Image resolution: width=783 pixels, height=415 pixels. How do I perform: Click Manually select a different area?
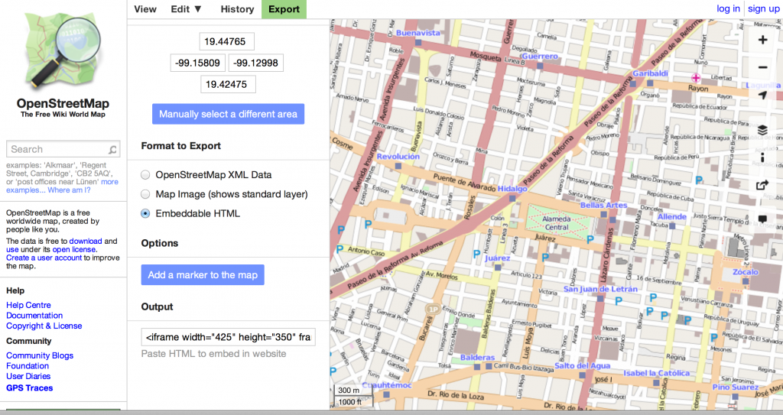point(228,114)
